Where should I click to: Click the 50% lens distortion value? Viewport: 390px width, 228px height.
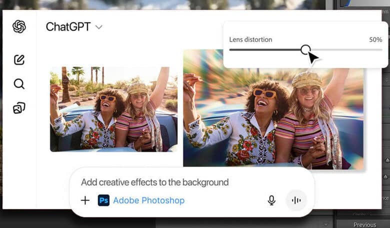375,39
